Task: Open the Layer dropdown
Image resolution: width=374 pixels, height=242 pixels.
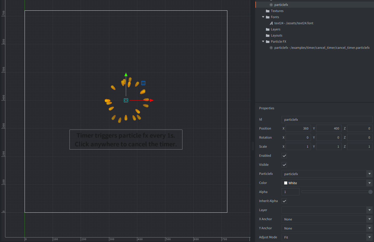Action: tap(327, 210)
